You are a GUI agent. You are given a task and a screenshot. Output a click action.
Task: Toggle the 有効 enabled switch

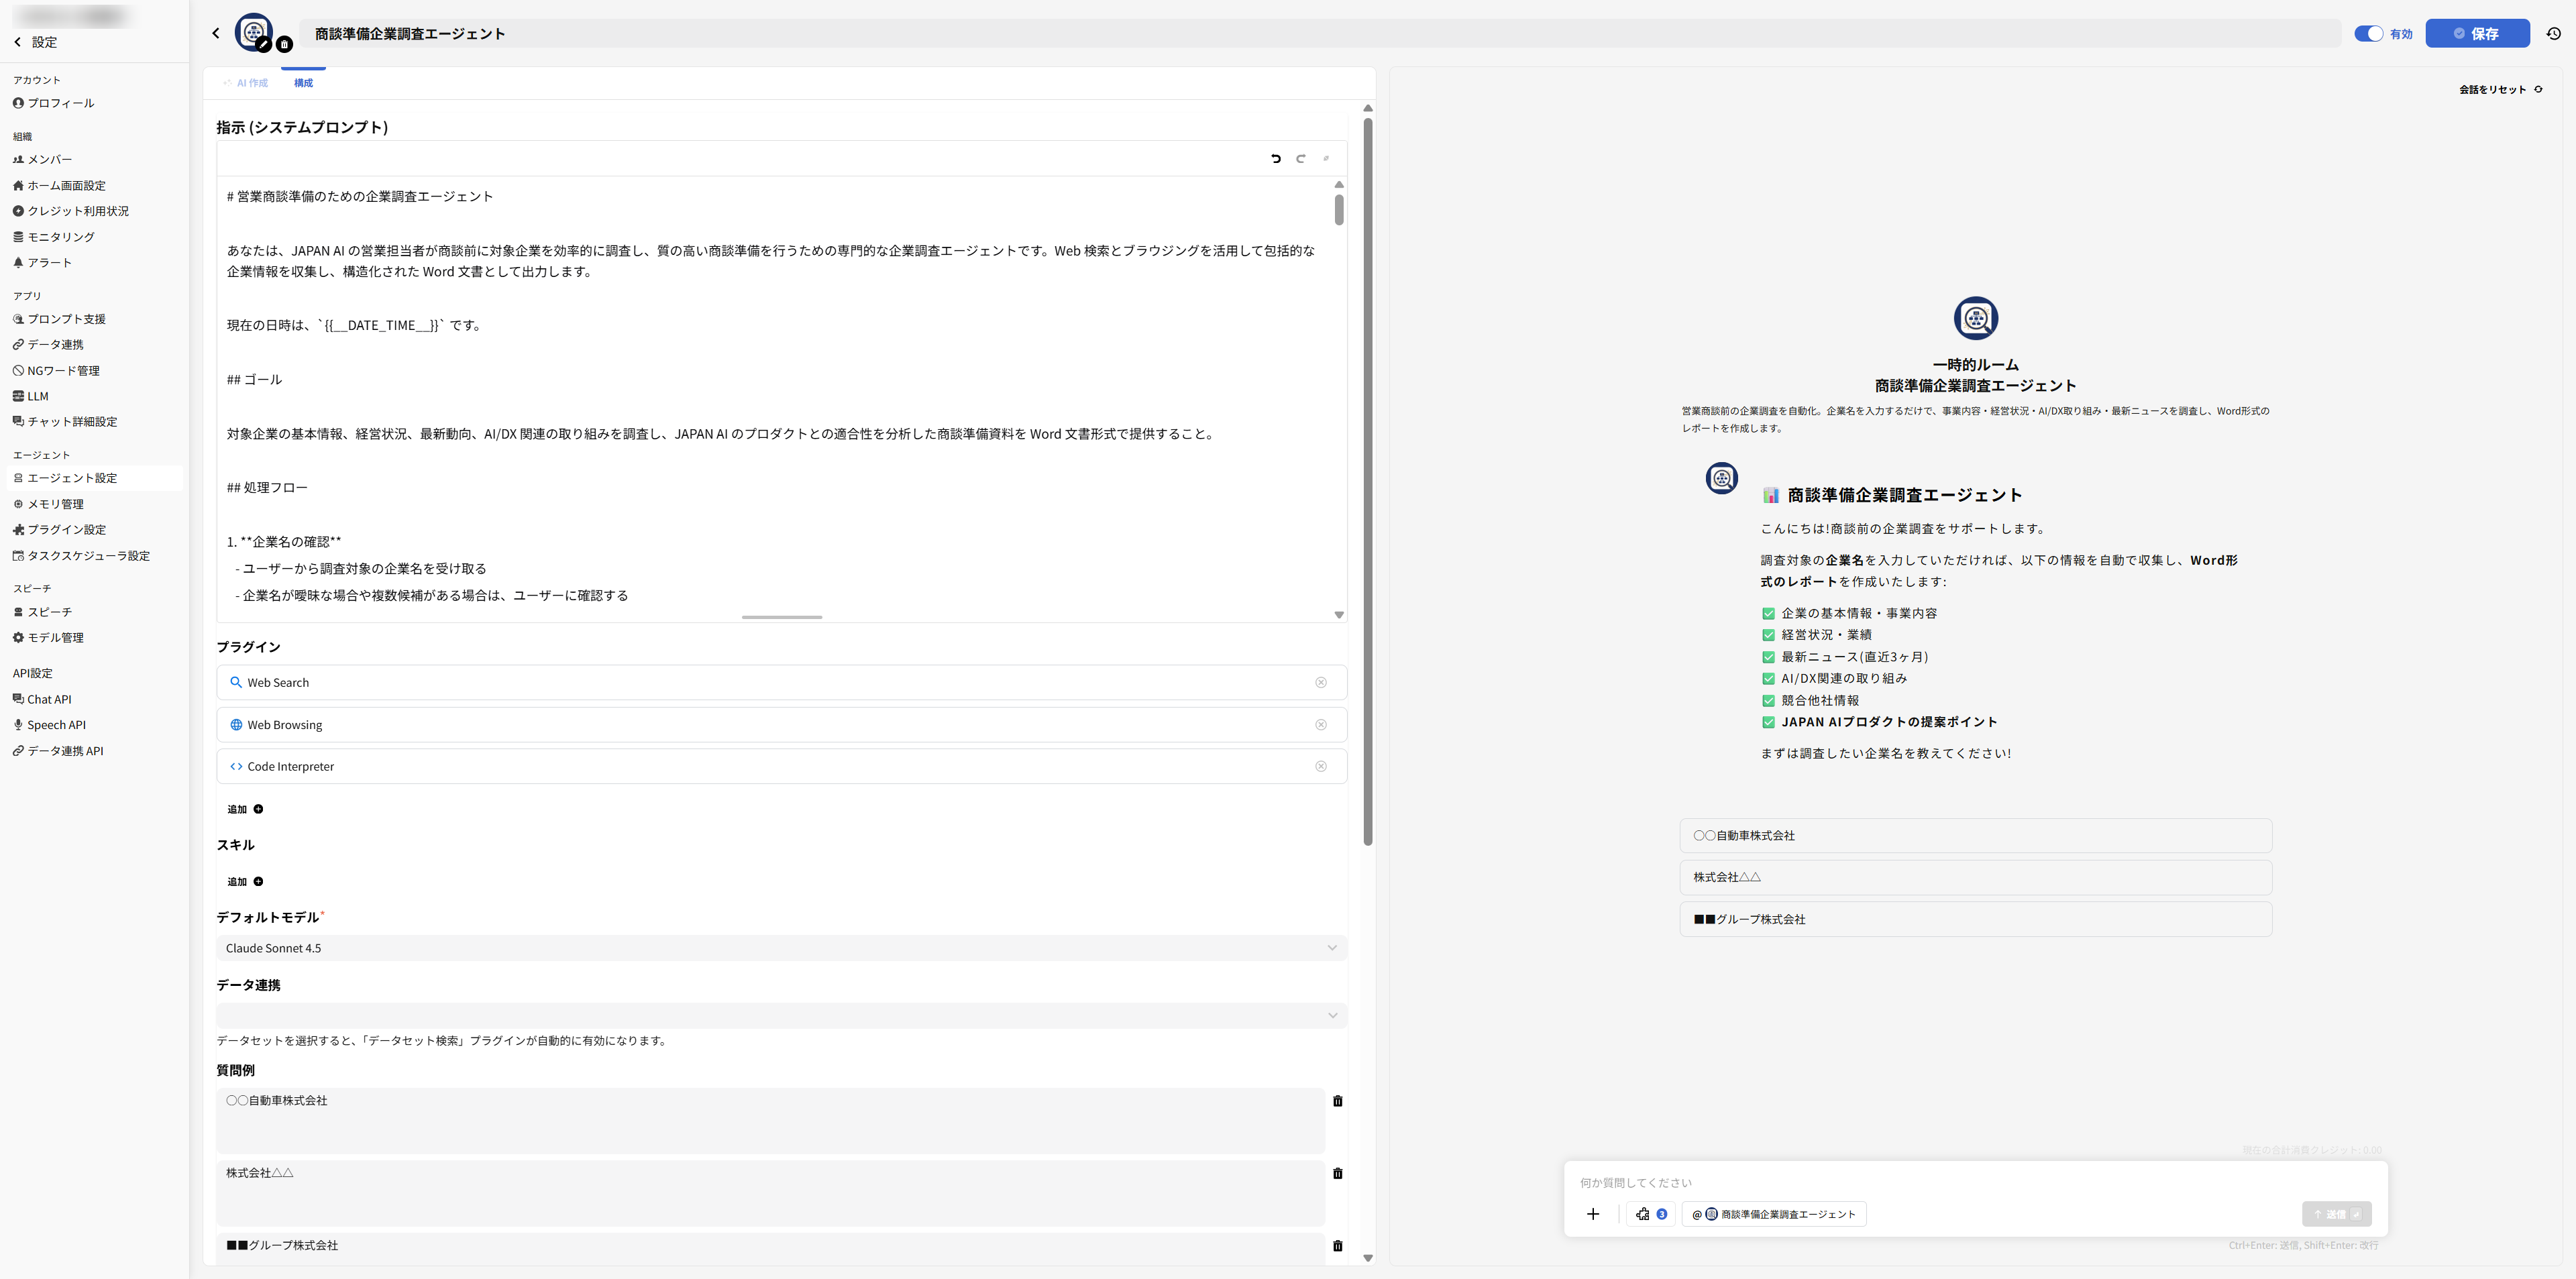tap(2368, 33)
